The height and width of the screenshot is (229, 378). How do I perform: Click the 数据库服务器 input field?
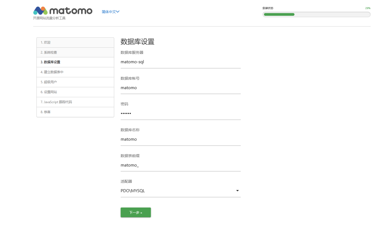(180, 62)
